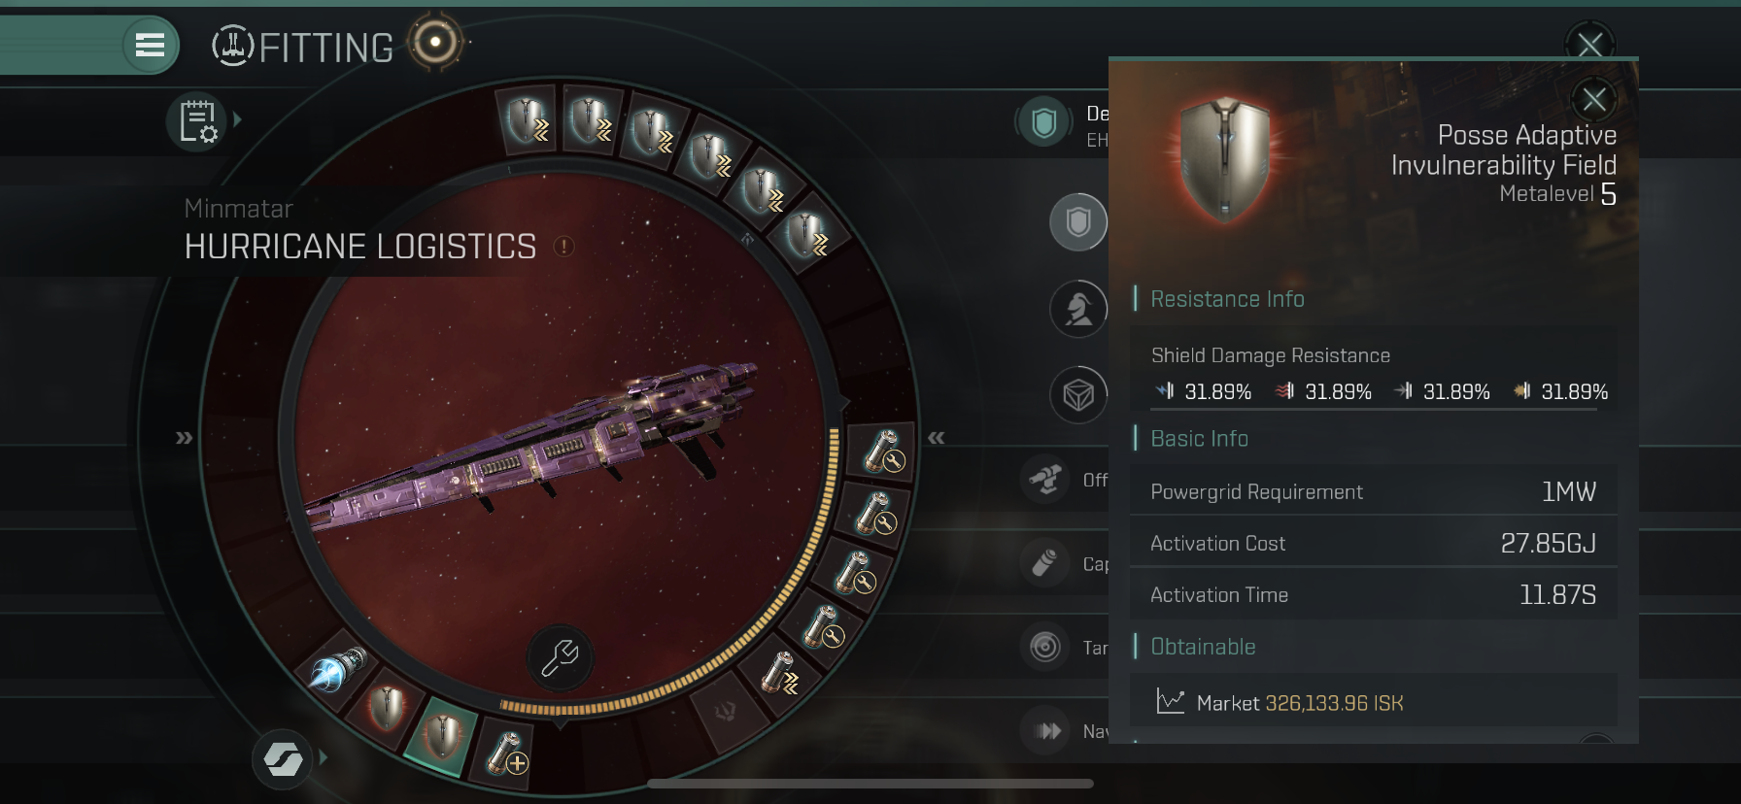Expand arrow next to fittings clipboard
Screen dimensions: 1741x804
[x=237, y=120]
